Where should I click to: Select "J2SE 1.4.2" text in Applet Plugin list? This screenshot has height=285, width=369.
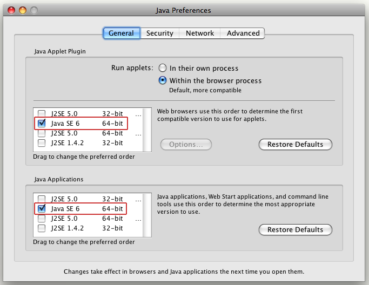click(x=68, y=143)
